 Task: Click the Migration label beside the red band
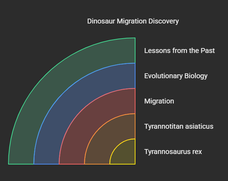159,101
